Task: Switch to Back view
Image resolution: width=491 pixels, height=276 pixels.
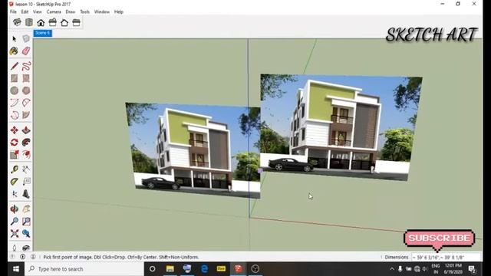Action: pos(64,22)
